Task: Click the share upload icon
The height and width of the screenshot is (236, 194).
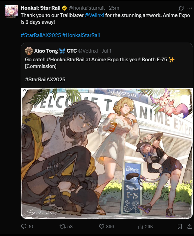Action: coord(190,226)
